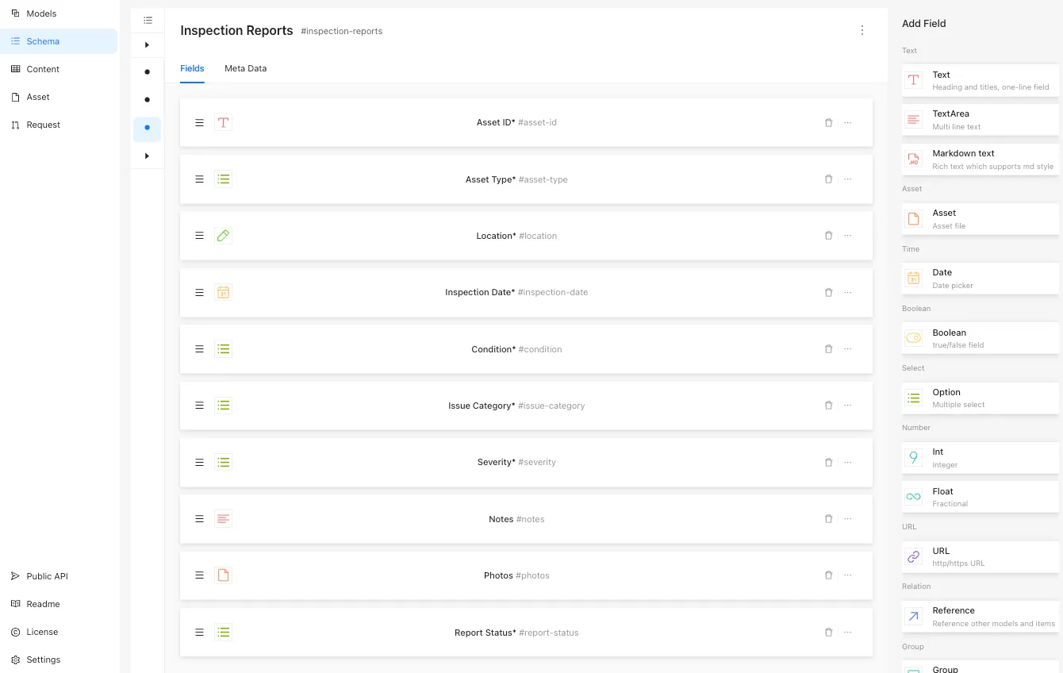The image size is (1063, 673).
Task: Open more options for Severity field
Action: (x=848, y=463)
